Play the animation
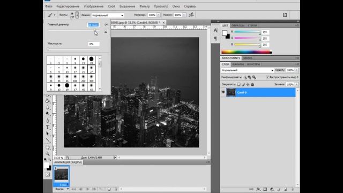Screen dimensions: 343x193 coord(88,189)
